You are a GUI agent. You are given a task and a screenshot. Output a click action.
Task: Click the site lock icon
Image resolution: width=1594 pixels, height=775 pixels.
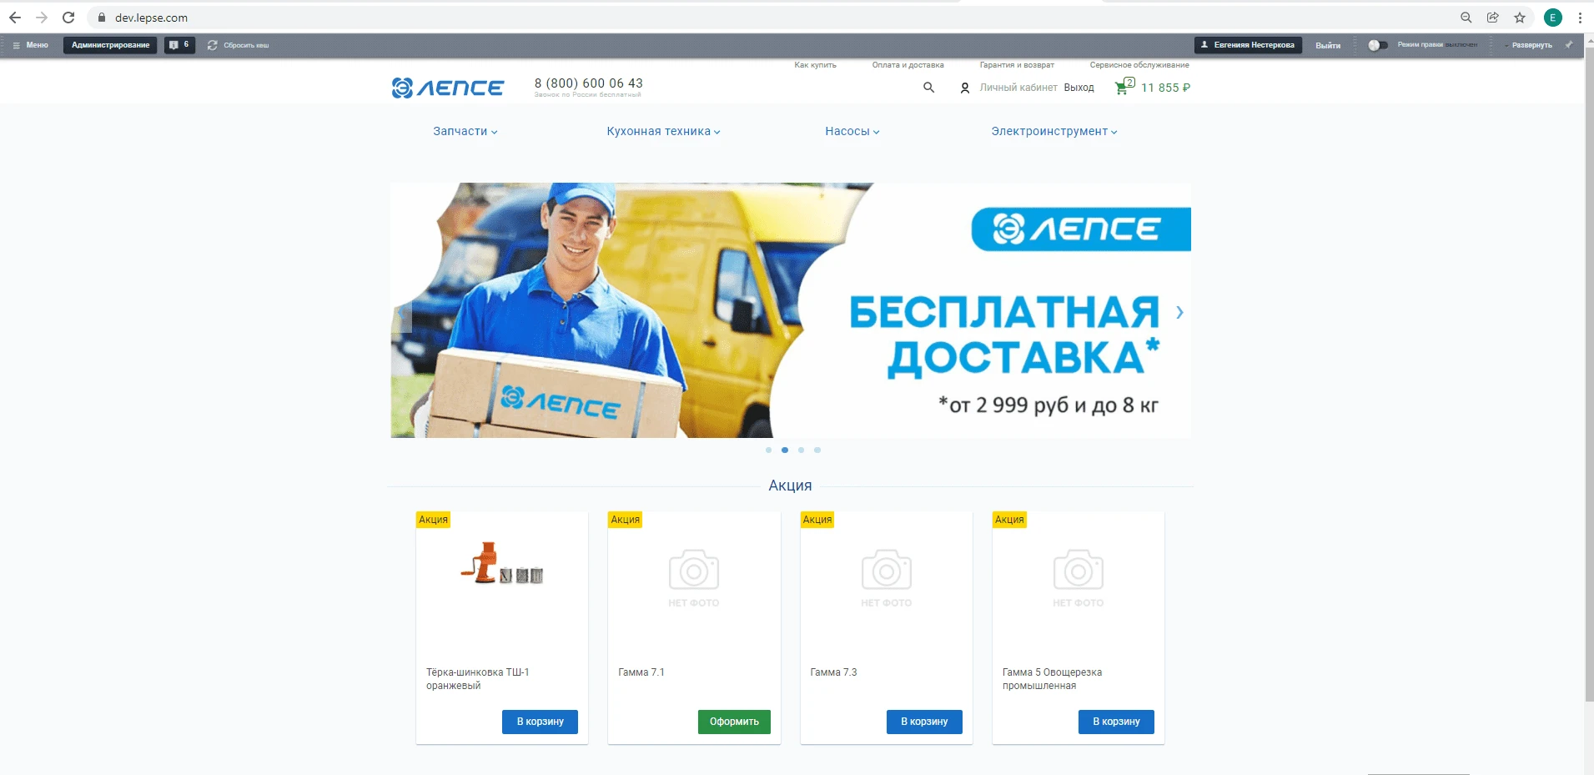(102, 18)
